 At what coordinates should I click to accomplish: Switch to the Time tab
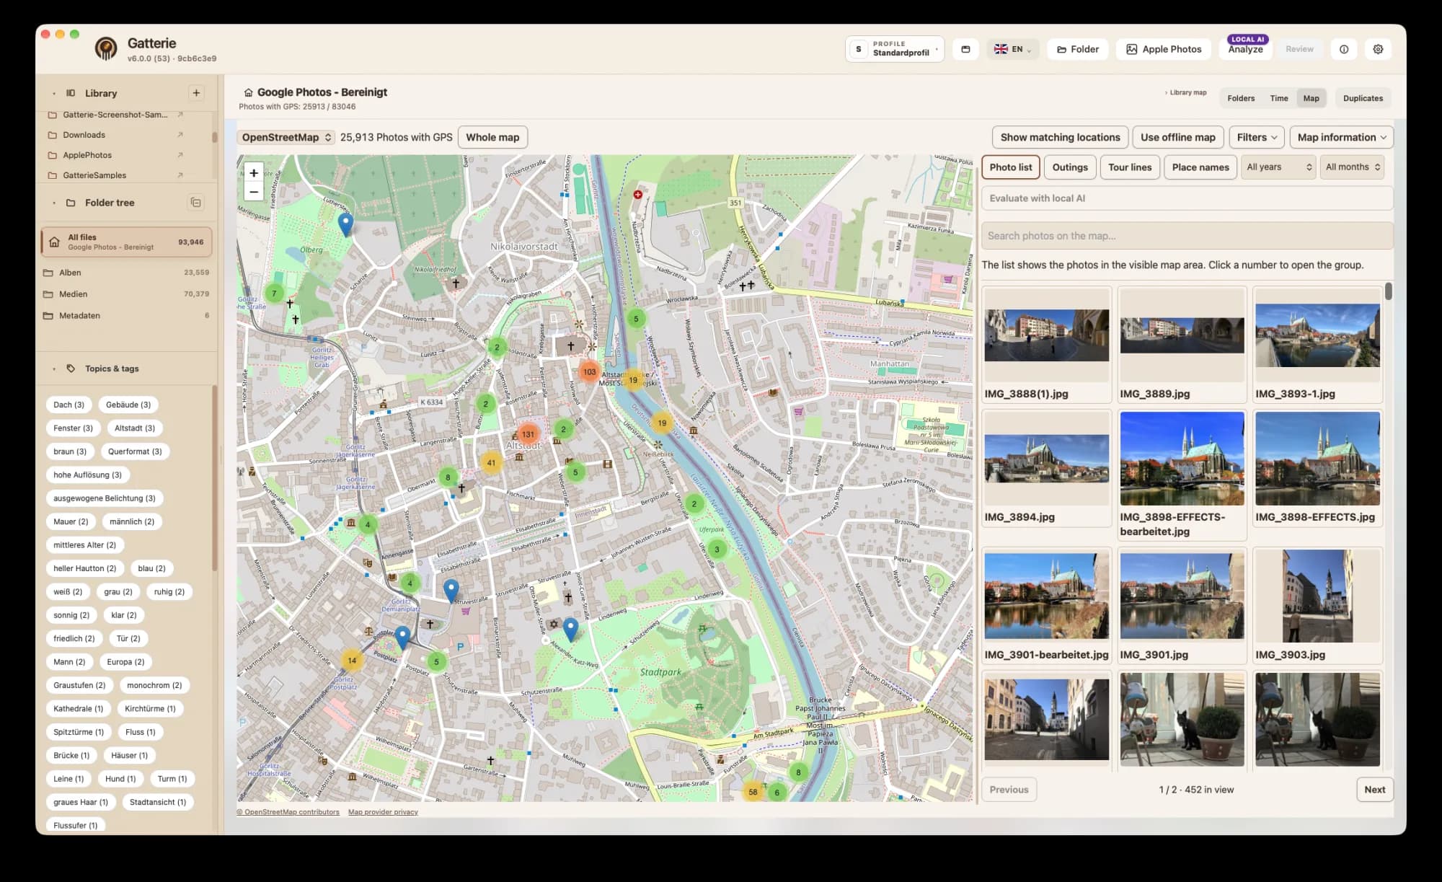pyautogui.click(x=1279, y=98)
